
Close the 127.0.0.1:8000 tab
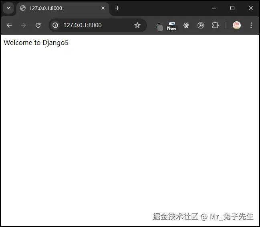pyautogui.click(x=103, y=8)
